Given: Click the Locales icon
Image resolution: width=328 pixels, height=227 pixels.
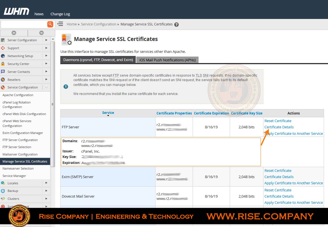Looking at the screenshot, I should pyautogui.click(x=3, y=183).
